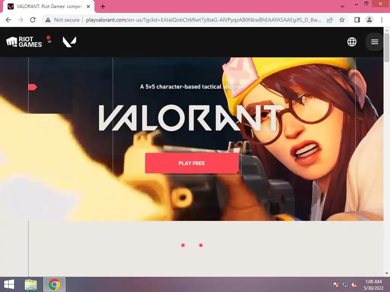This screenshot has width=390, height=292.
Task: Go back to previous page
Action: (8, 20)
